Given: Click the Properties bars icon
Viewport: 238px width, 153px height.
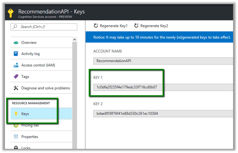Looking at the screenshot, I should 16,137.
